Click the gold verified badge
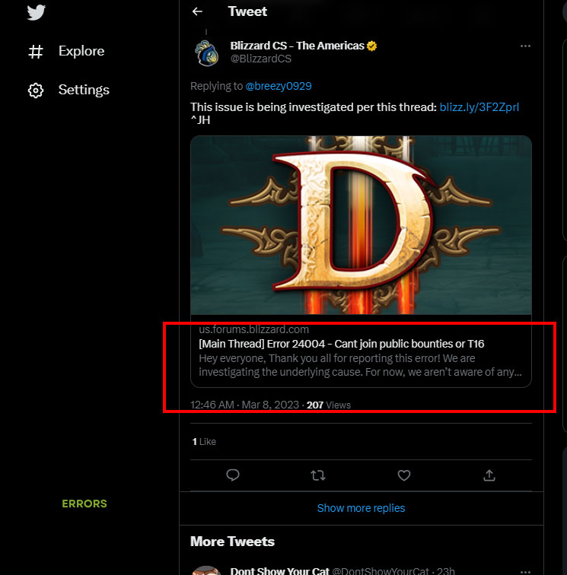Image resolution: width=567 pixels, height=575 pixels. pos(371,46)
